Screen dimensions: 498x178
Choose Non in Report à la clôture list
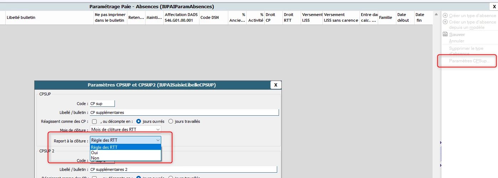pyautogui.click(x=126, y=158)
